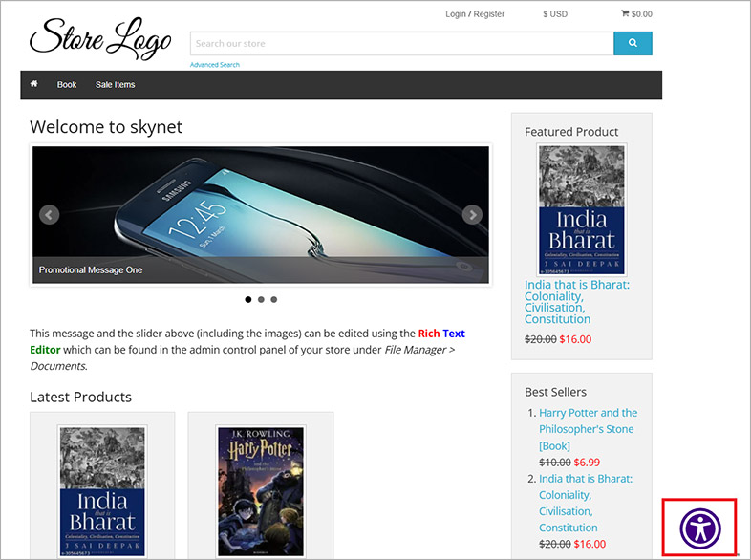Open Harry Potter best seller link
Screen dimensions: 751x560
[588, 429]
